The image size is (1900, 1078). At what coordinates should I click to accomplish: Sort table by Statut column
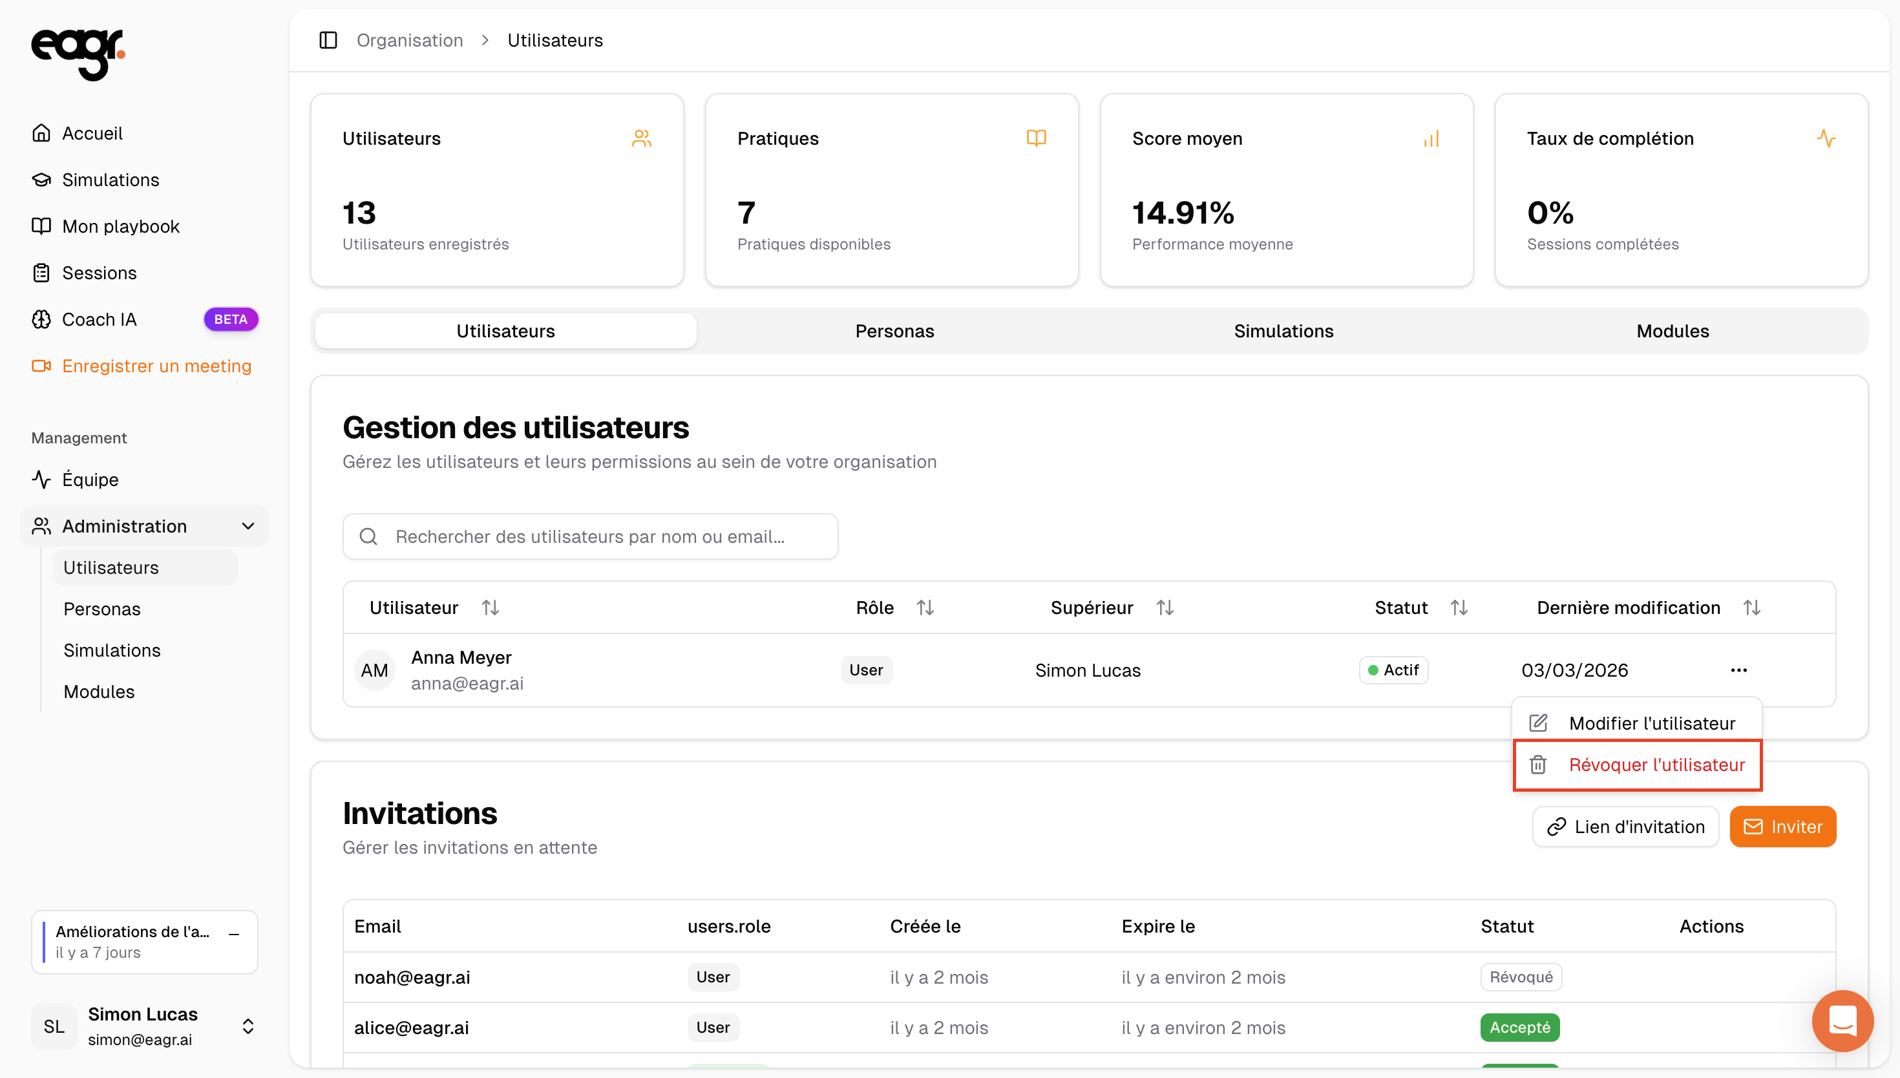(x=1459, y=608)
